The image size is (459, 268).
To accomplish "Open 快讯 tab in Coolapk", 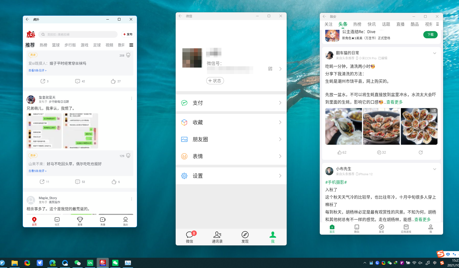I will point(372,24).
